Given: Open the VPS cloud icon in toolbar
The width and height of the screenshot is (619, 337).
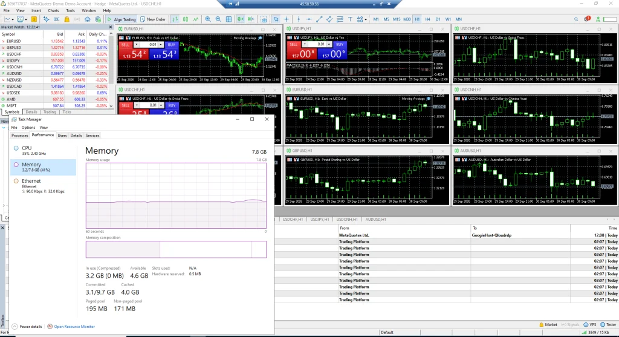Looking at the screenshot, I should point(87,19).
